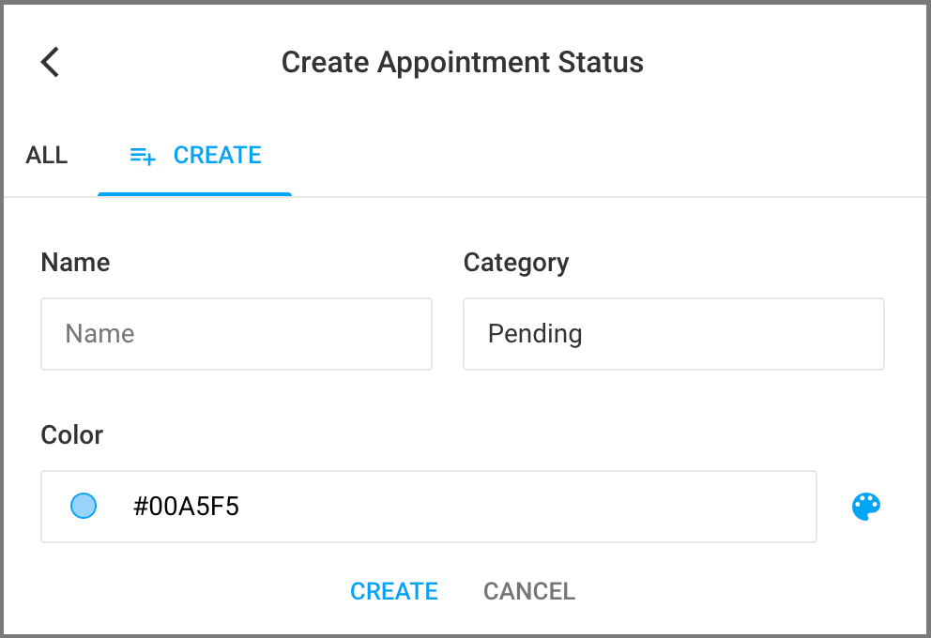Image resolution: width=931 pixels, height=638 pixels.
Task: Dismiss the form with CANCEL
Action: [528, 591]
